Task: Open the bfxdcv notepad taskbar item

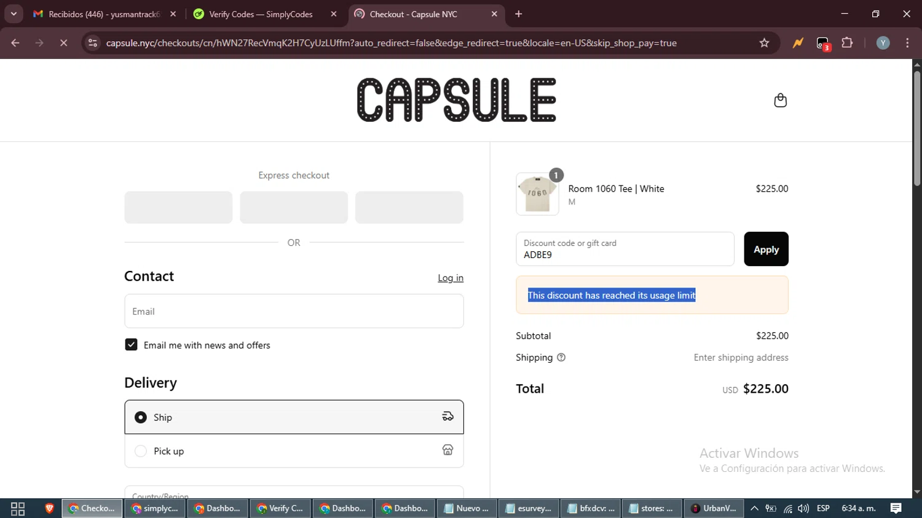Action: point(591,508)
